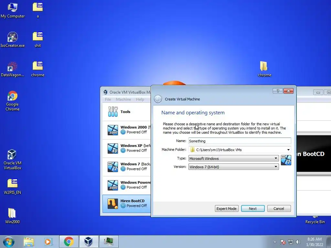Viewport: 331px width, 248px height.
Task: Open the File menu in VirtualBox Manager
Action: 108,99
